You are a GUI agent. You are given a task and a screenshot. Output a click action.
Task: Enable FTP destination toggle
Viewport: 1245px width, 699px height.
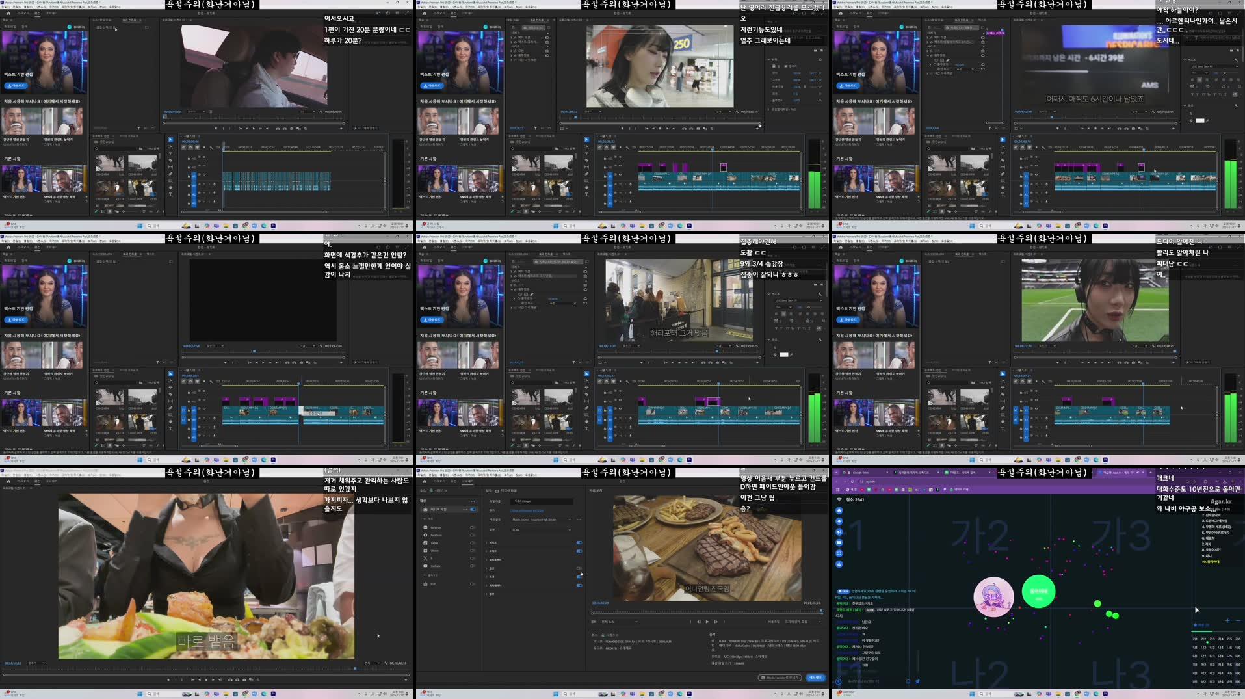pyautogui.click(x=472, y=584)
